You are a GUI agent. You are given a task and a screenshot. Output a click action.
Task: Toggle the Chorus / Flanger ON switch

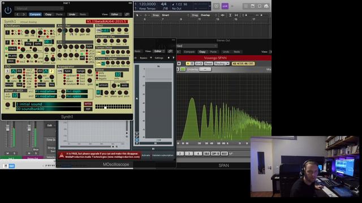(98, 63)
